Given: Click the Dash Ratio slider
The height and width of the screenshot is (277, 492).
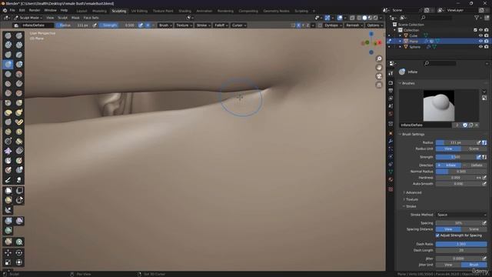Looking at the screenshot, I should point(461,244).
